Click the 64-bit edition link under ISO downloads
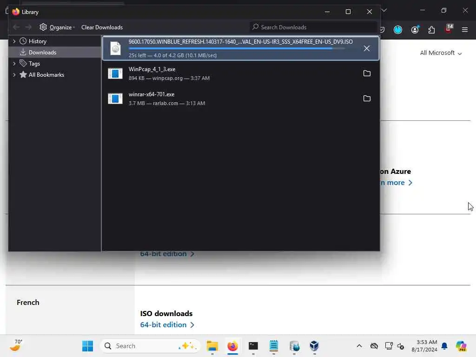The image size is (476, 357). pyautogui.click(x=167, y=325)
